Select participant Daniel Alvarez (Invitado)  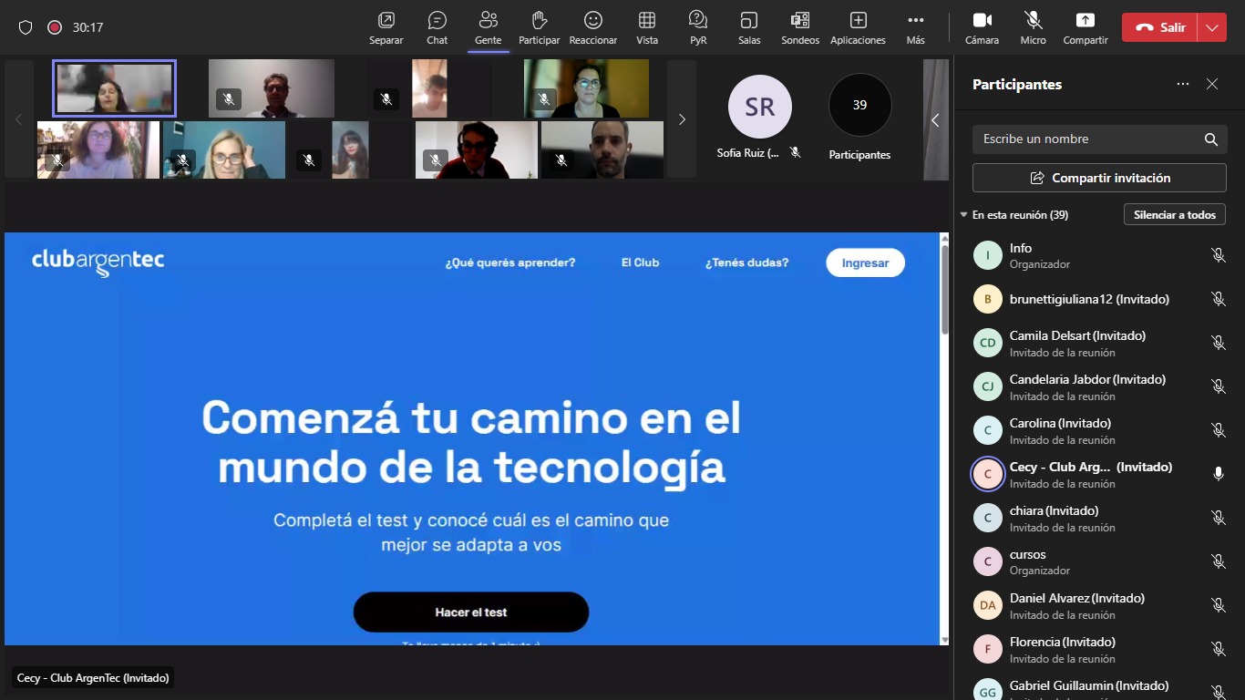point(1099,605)
